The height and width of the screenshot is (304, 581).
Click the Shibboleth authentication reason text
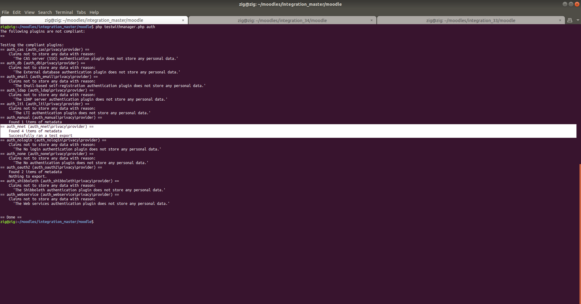tap(89, 190)
